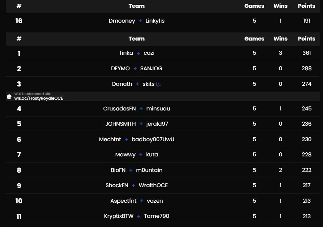This screenshot has height=227, width=323.
Task: Select player name CrusadesFN
Action: (119, 108)
